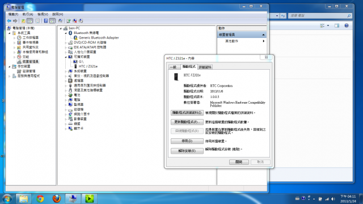Open the view options dropdown in Explorer window

(328, 25)
